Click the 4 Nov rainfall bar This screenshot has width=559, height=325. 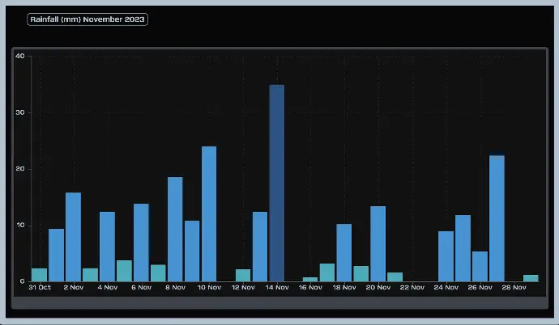tap(107, 247)
